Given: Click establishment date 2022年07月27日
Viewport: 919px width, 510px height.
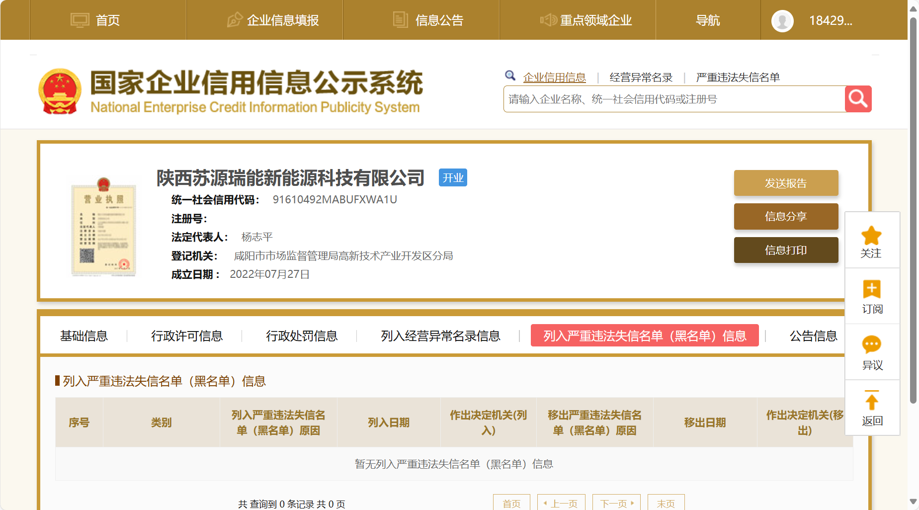Looking at the screenshot, I should pos(270,274).
